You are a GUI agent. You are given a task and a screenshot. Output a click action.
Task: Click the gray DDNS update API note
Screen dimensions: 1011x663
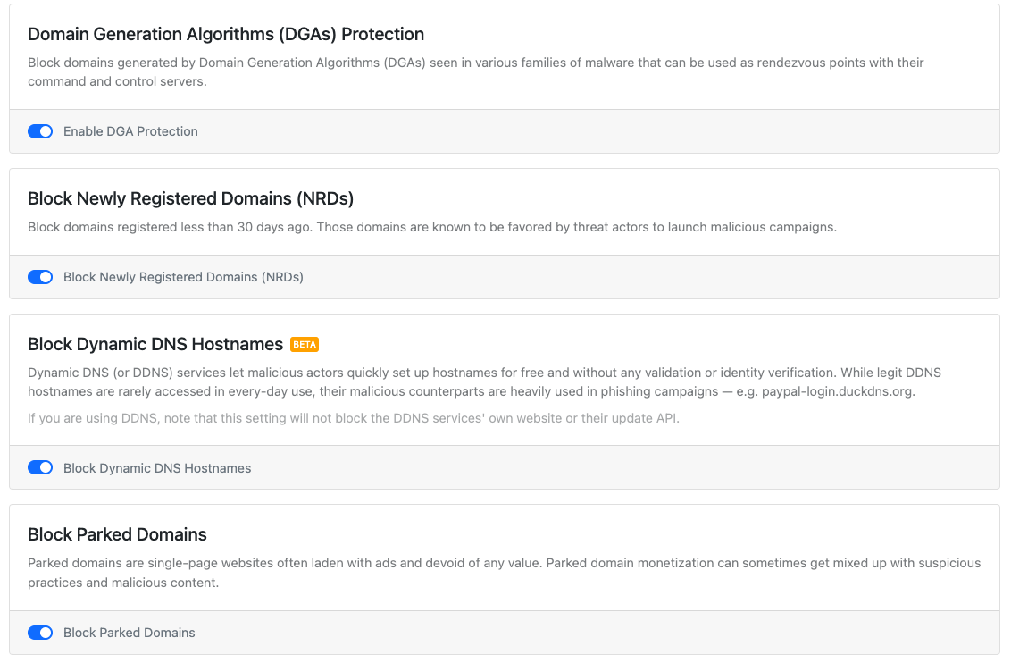tap(354, 418)
